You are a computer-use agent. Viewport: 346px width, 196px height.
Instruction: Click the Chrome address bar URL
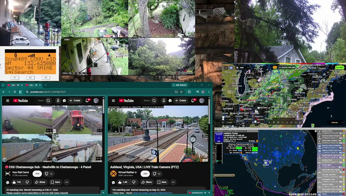[x=48, y=92]
